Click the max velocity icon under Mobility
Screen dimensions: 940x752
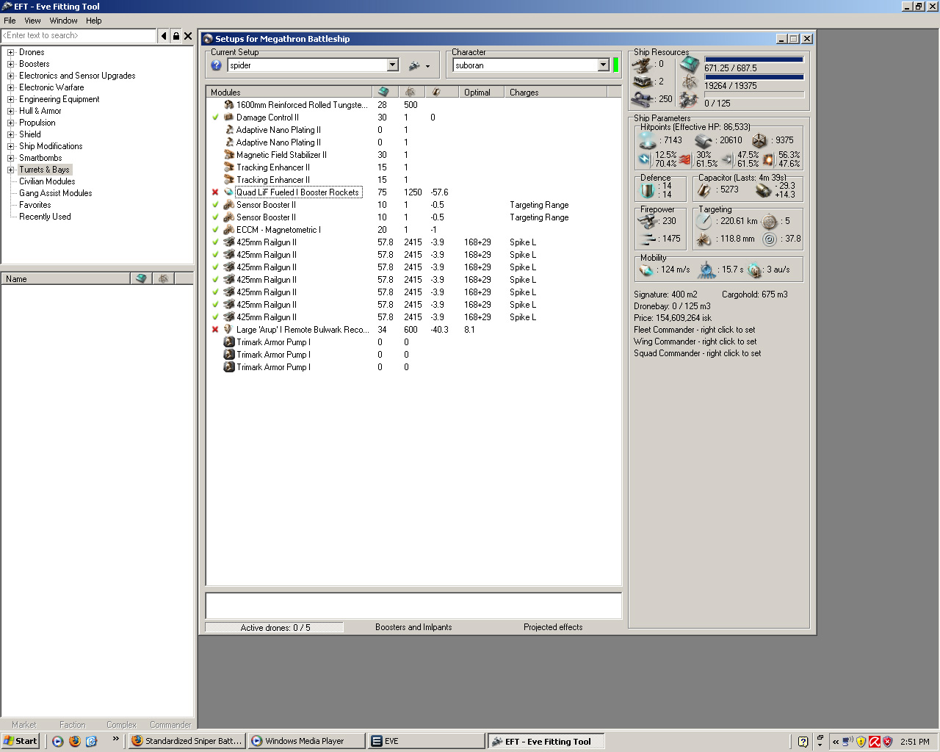tap(647, 270)
